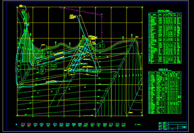Select the drawing title block in the corner
Viewport: 194px width, 133px height.
pyautogui.click(x=173, y=126)
